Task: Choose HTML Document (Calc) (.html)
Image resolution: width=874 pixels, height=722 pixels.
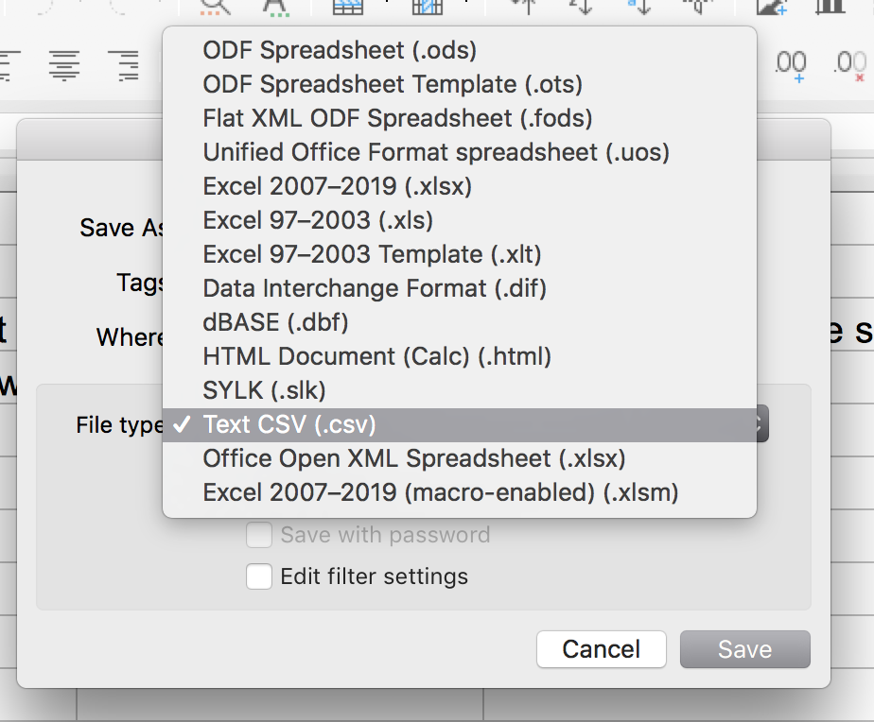Action: point(460,356)
